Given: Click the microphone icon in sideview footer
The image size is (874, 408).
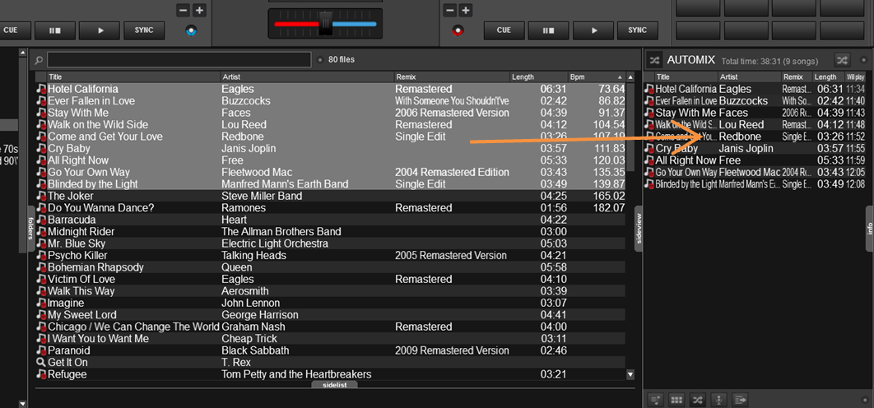Looking at the screenshot, I should coord(718,400).
